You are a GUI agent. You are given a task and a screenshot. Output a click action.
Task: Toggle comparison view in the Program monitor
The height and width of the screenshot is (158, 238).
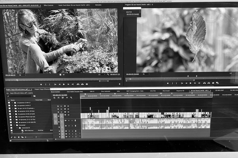[217, 83]
